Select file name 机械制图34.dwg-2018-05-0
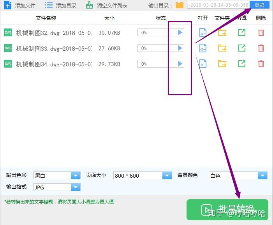The height and width of the screenshot is (225, 273). (54, 64)
